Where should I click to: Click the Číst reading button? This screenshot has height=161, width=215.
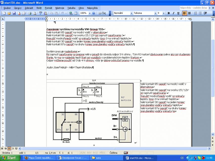pos(102,13)
